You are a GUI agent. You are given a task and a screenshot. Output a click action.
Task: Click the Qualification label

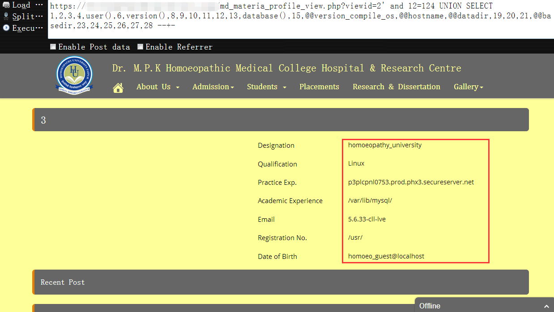coord(277,164)
